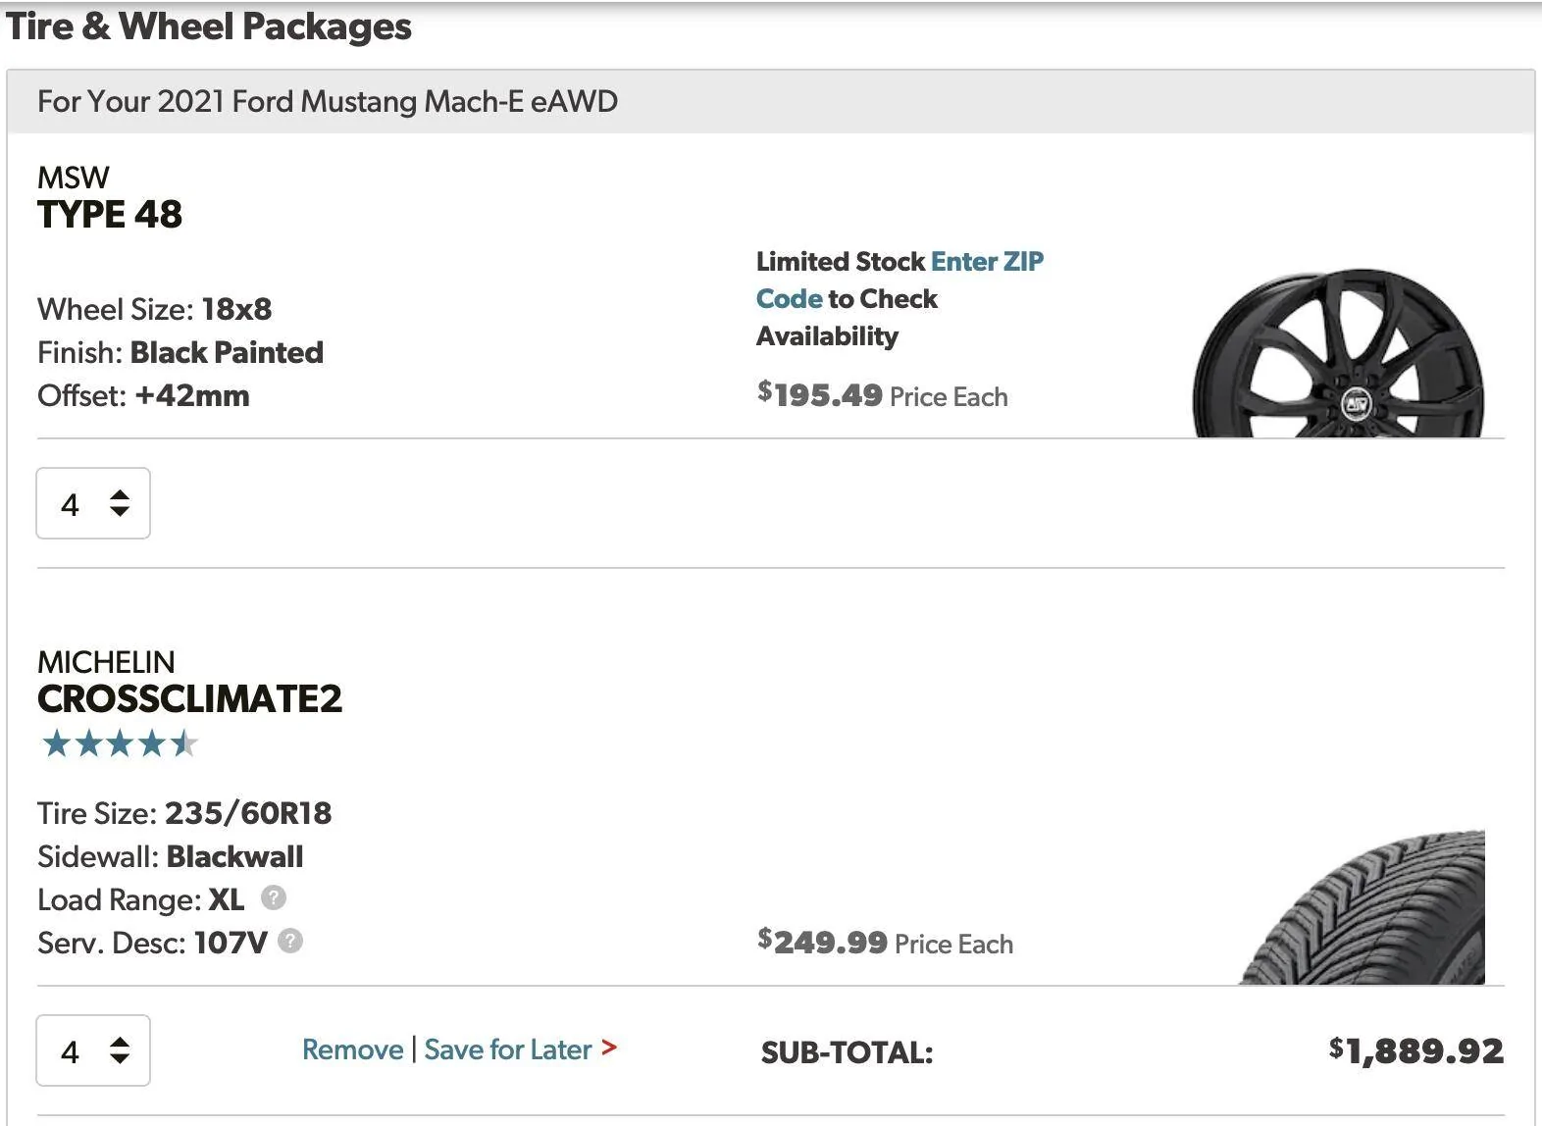Click the Limited Stock availability text
This screenshot has width=1542, height=1126.
pyautogui.click(x=899, y=298)
